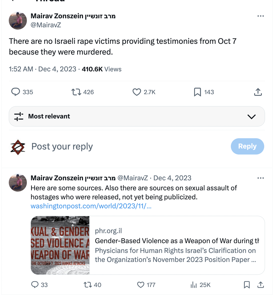Open more options on the sources reply

(260, 178)
